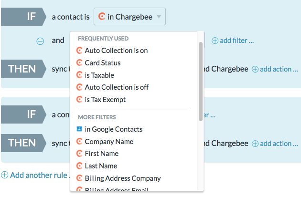Click Chargebee icon beside 'Auto Collection is off'

click(x=79, y=87)
